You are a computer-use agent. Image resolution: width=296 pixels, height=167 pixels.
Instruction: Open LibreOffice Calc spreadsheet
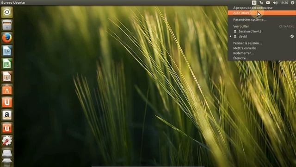[7, 64]
